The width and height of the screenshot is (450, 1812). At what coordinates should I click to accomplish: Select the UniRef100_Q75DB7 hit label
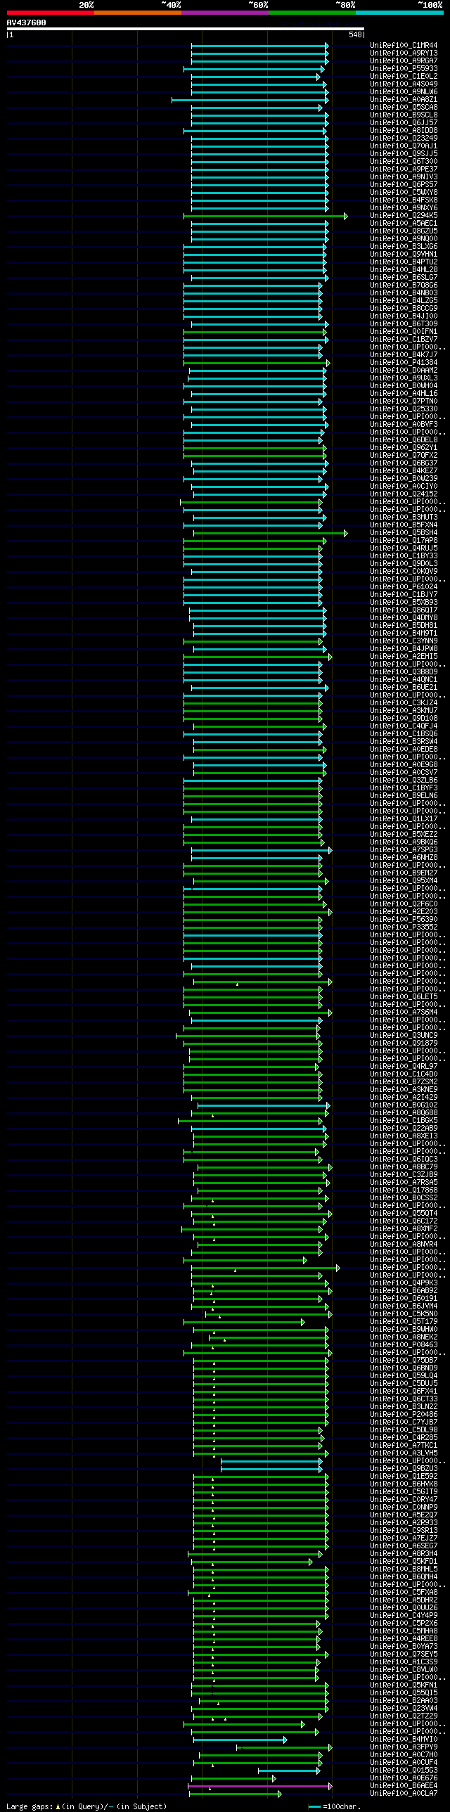pyautogui.click(x=404, y=1361)
